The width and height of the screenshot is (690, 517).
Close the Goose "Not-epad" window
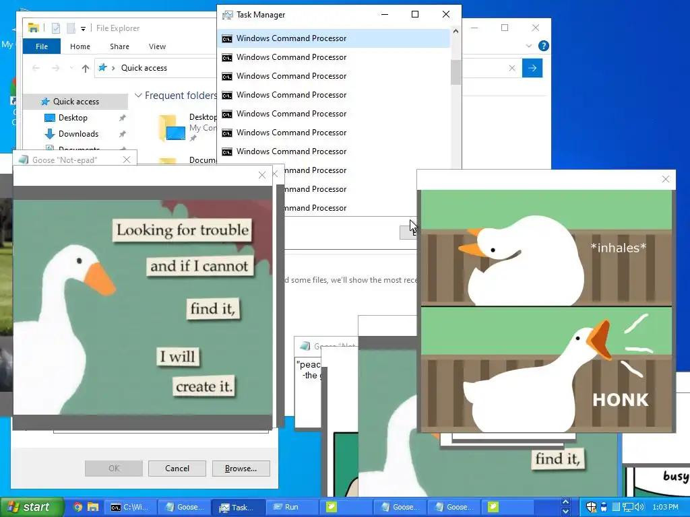point(127,160)
